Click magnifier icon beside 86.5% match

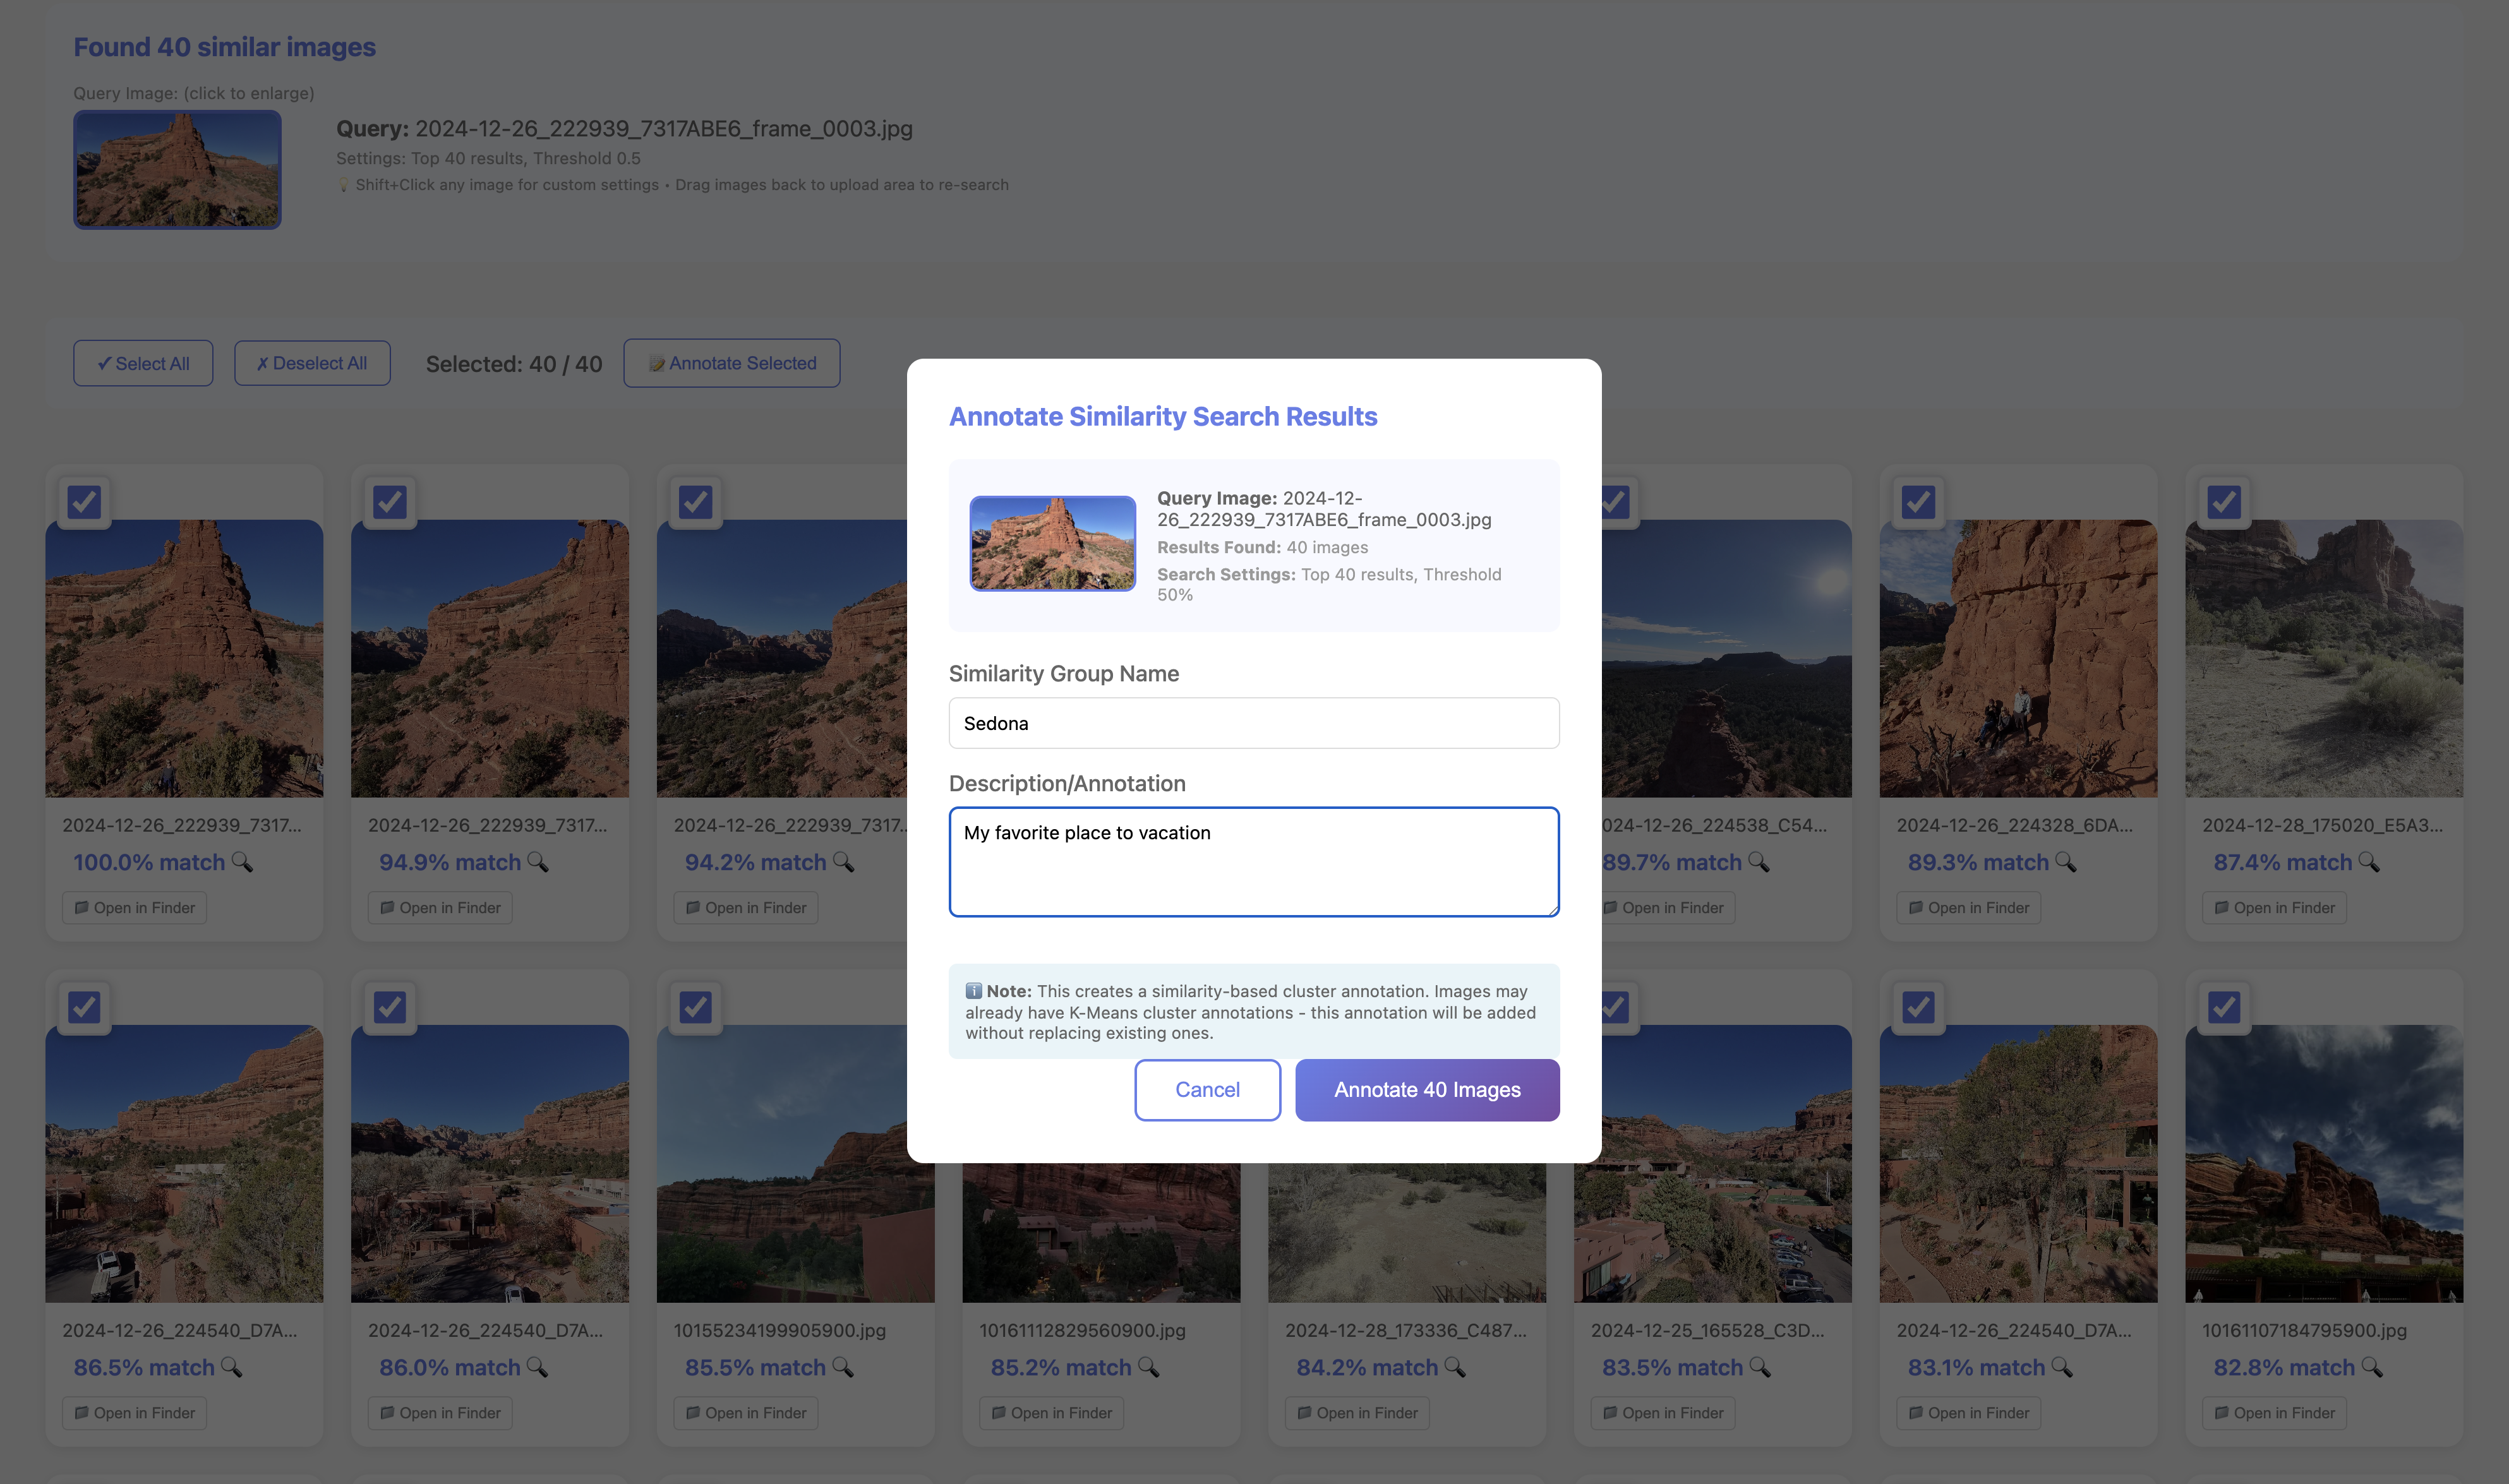click(231, 1367)
